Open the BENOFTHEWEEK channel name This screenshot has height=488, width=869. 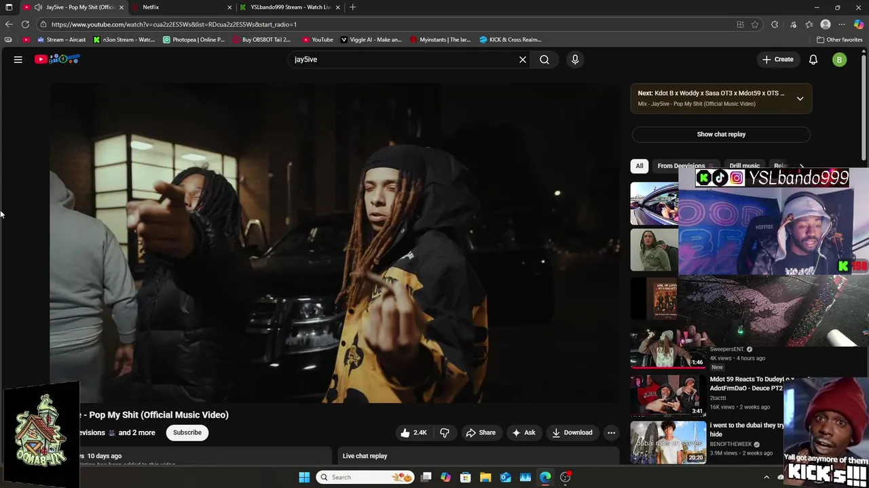pos(731,444)
